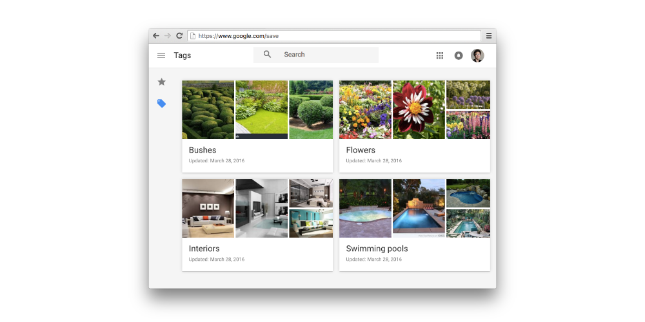Open the notifications icon
Screen dimensions: 645x322
[459, 55]
